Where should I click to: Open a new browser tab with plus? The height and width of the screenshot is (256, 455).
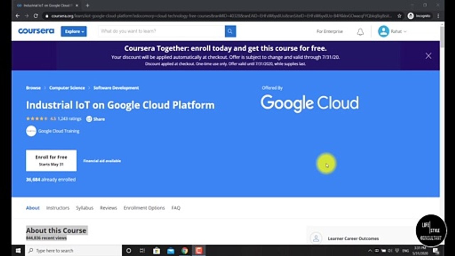[x=87, y=5]
